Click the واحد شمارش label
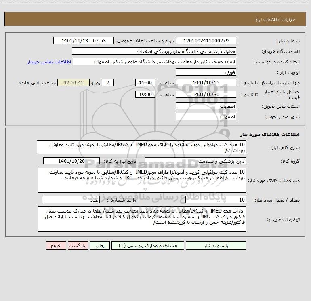Image resolution: width=311 pixels, height=301 pixels. [x=122, y=200]
